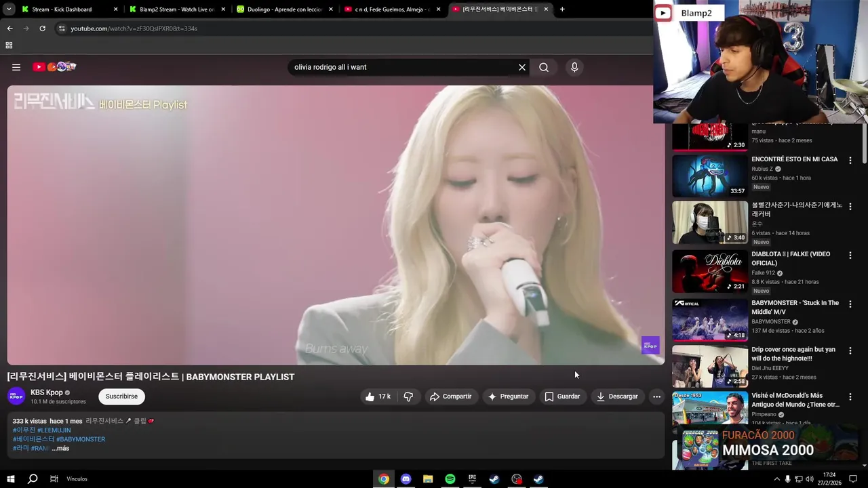
Task: Open the YouTube guide hamburger menu
Action: coord(16,67)
